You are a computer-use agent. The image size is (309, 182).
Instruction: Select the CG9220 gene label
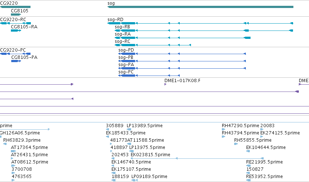tap(9, 3)
